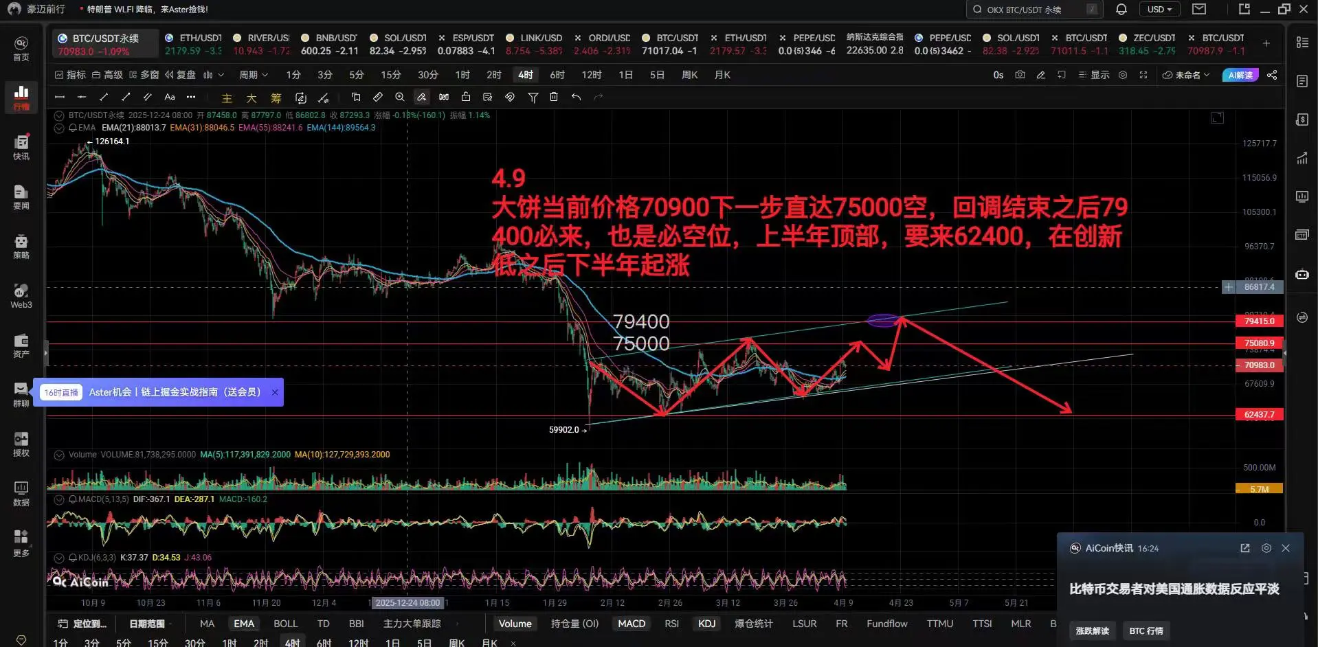Open chart settings hexagon icon

tap(1123, 75)
